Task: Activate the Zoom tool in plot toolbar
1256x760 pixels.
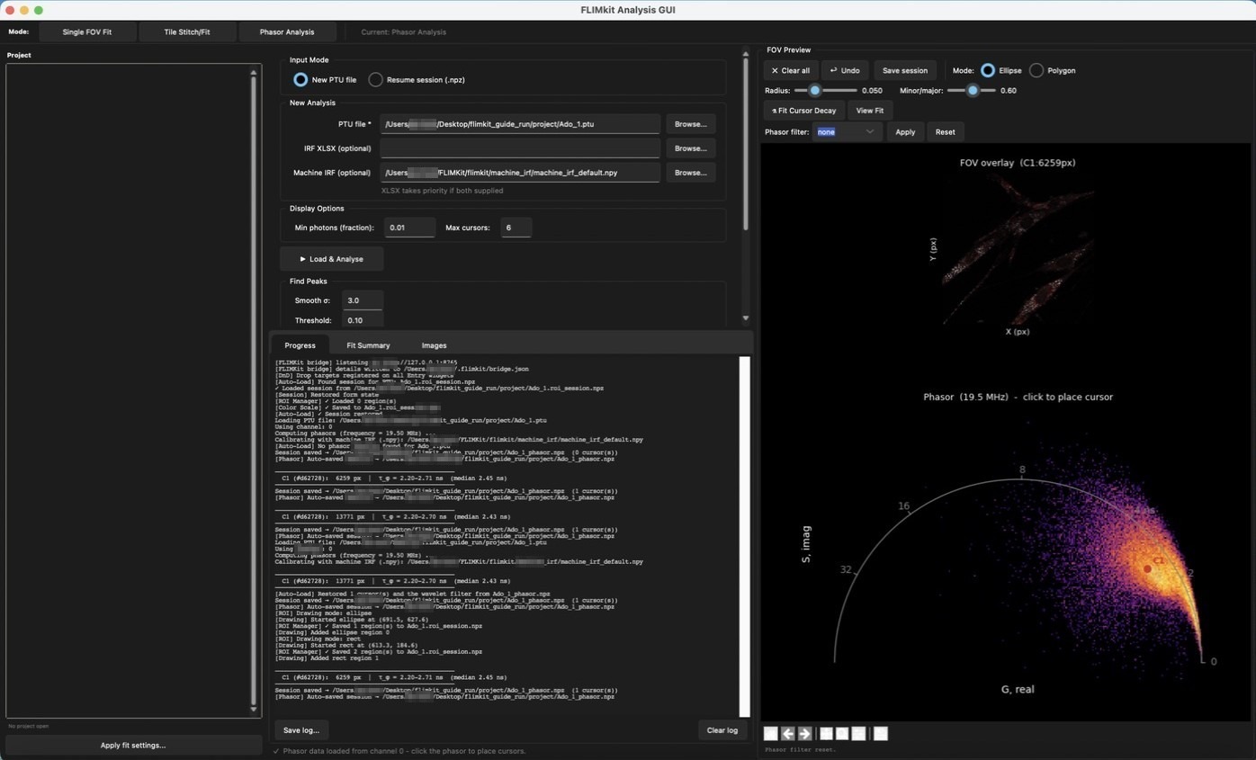Action: (842, 734)
